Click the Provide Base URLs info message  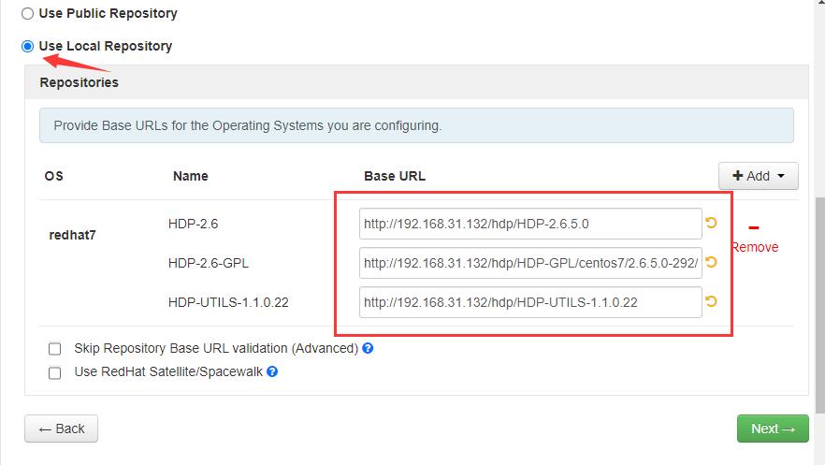pyautogui.click(x=416, y=125)
